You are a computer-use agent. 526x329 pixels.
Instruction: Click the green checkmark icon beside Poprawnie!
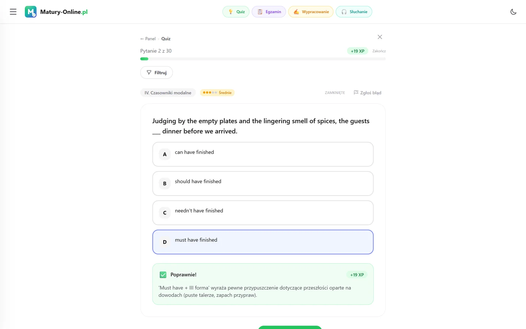[163, 275]
